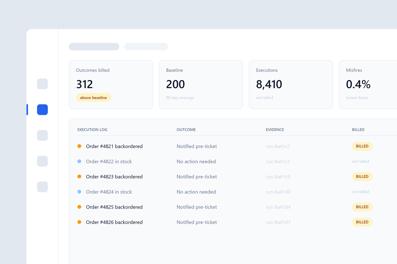Click "Notified pre-ticket" outcome for Order #4825
Screen dimensions: 397x264
(197, 207)
